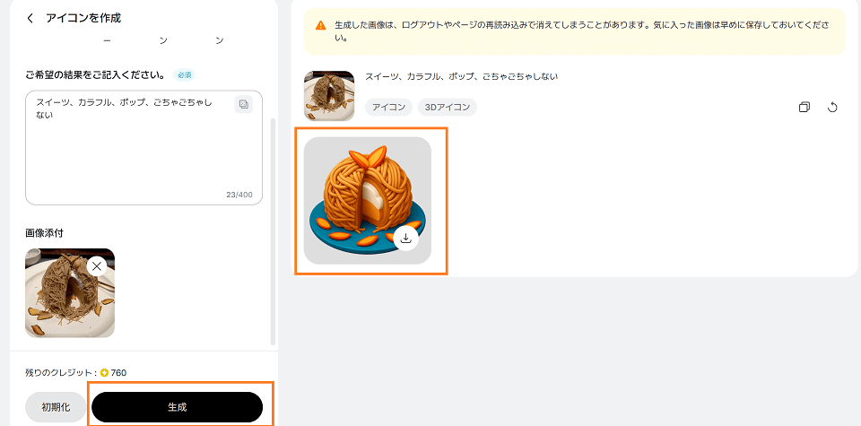861x426 pixels.
Task: Click the copy icon in the result row
Action: click(x=804, y=107)
